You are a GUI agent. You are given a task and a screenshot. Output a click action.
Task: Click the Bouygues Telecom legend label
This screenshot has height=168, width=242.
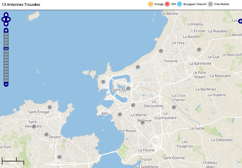coord(195,4)
